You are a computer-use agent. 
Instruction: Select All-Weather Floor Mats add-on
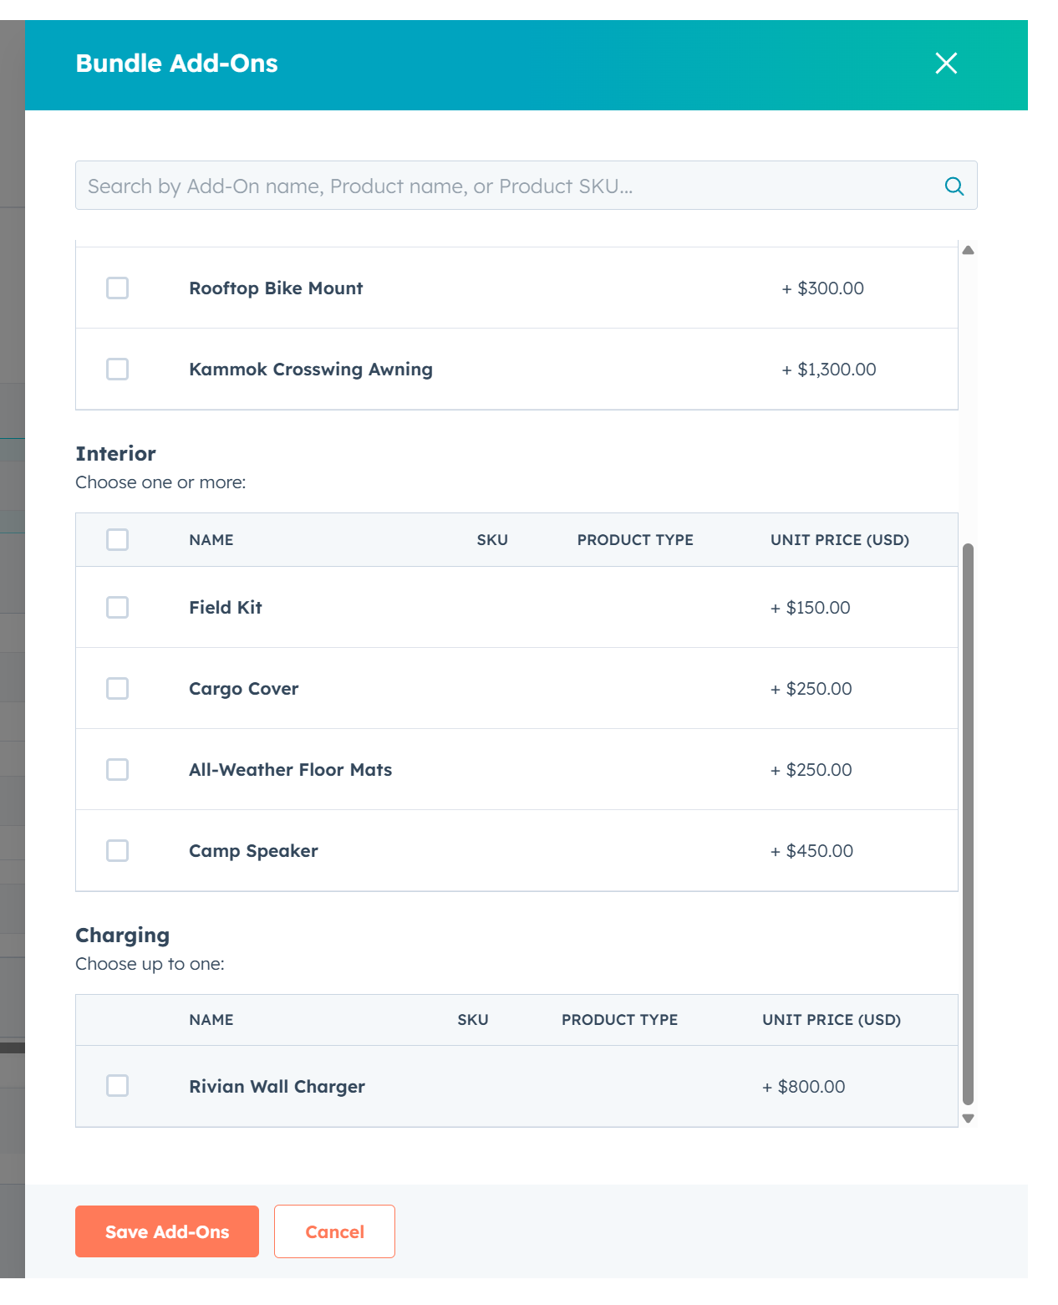click(x=117, y=769)
